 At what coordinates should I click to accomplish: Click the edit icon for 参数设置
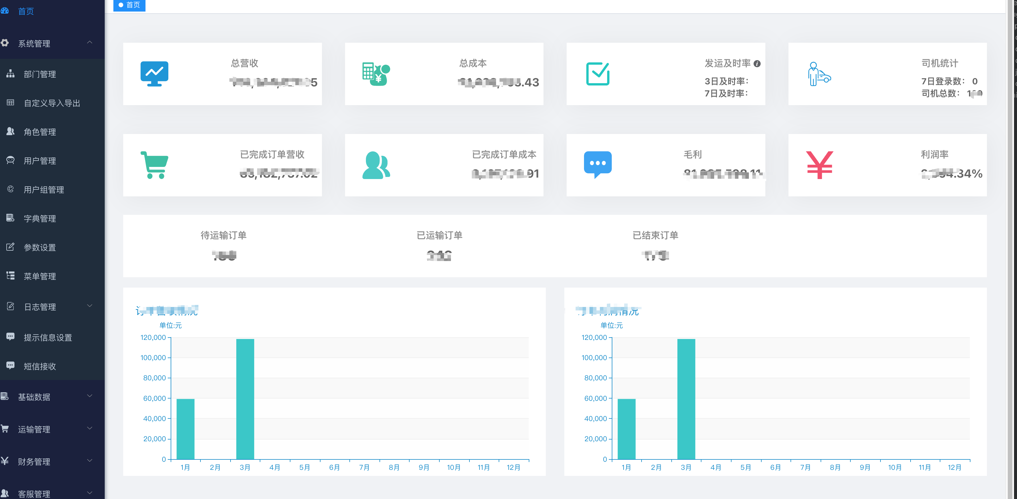point(11,247)
